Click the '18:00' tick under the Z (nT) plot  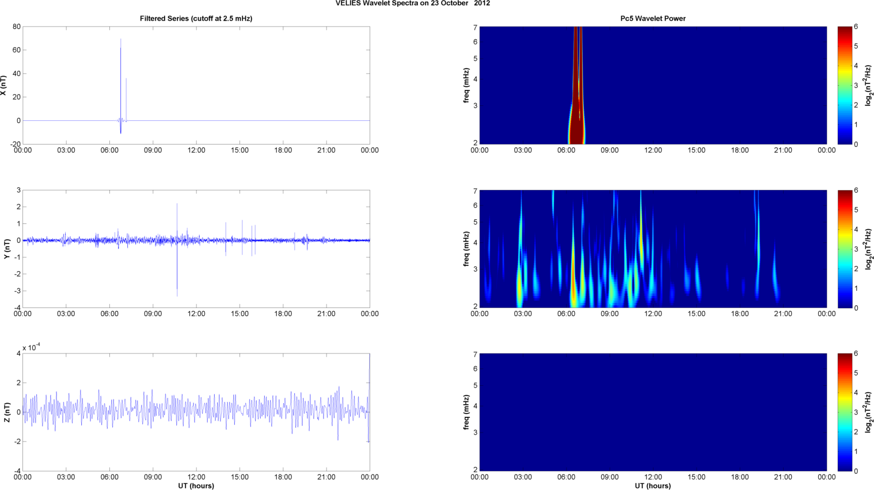point(283,477)
